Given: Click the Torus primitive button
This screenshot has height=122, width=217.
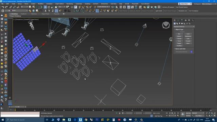Looking at the screenshot, I should coord(179,41).
